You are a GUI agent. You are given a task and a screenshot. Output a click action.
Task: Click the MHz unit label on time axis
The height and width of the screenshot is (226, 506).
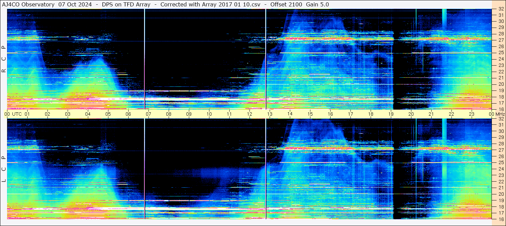pyautogui.click(x=499, y=114)
